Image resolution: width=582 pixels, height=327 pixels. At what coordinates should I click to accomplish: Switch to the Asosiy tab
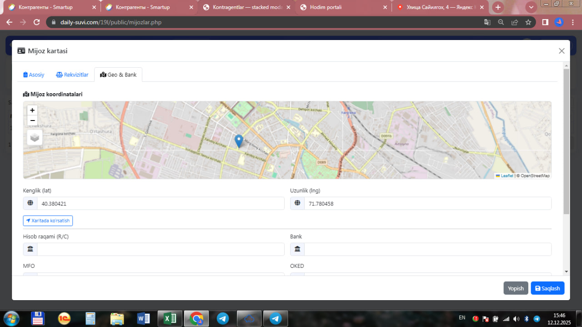tap(34, 75)
